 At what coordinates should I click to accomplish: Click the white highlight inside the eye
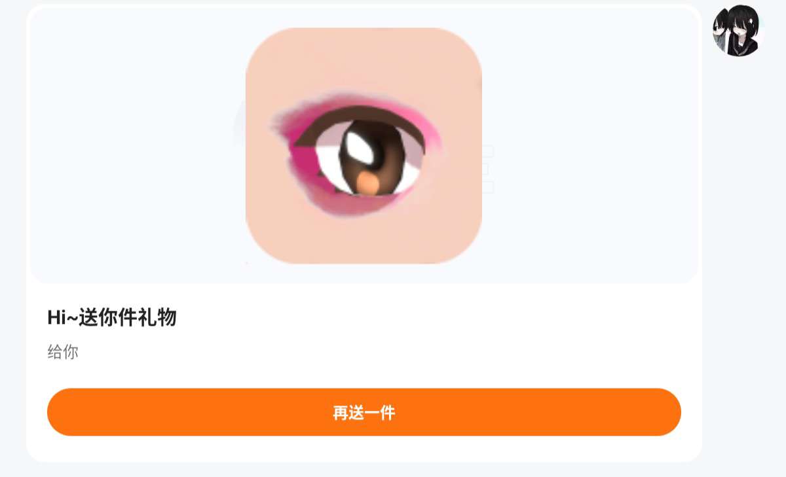[x=359, y=149]
